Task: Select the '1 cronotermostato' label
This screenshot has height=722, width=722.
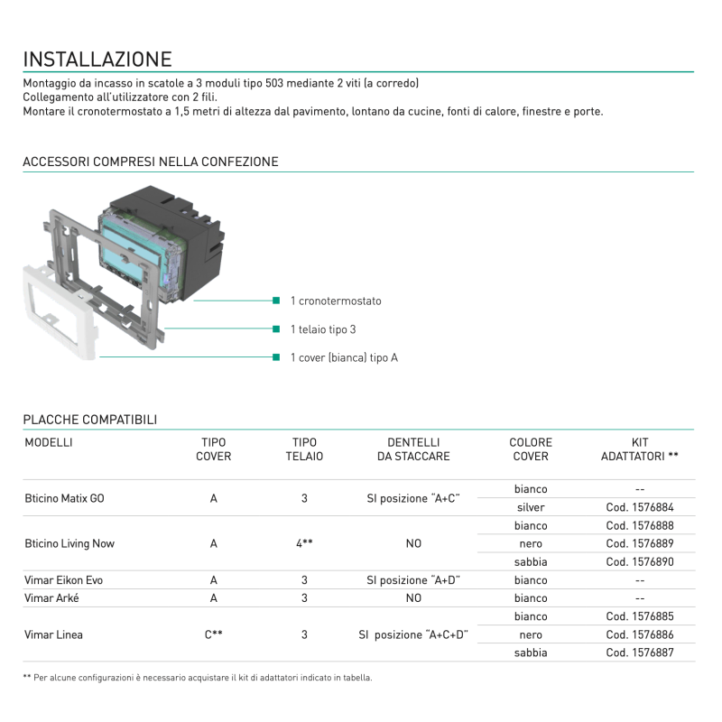Action: coord(336,301)
